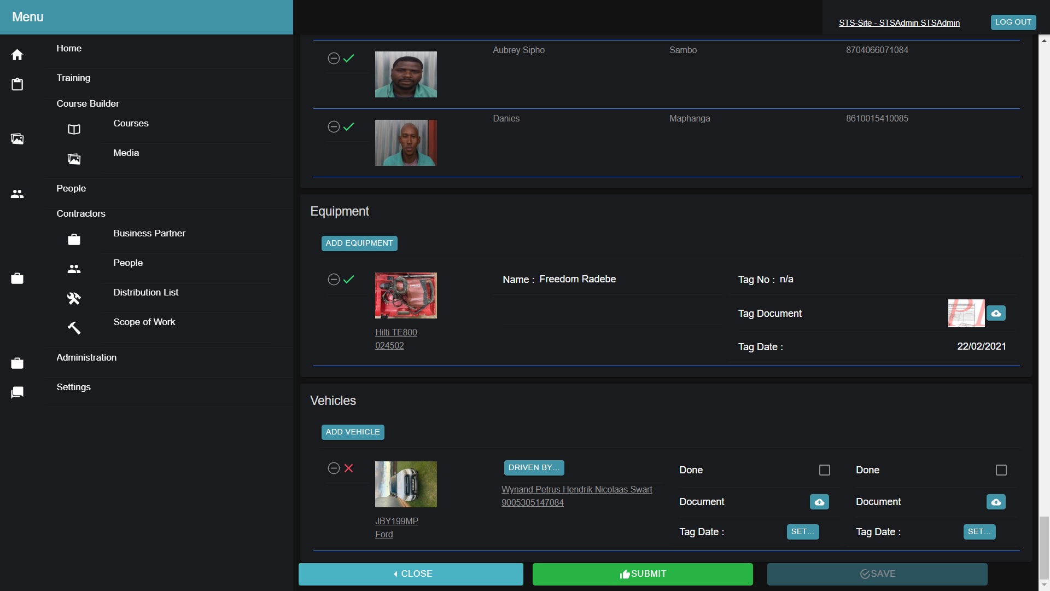Image resolution: width=1050 pixels, height=591 pixels.
Task: Open the Business Partner menu item
Action: coord(149,233)
